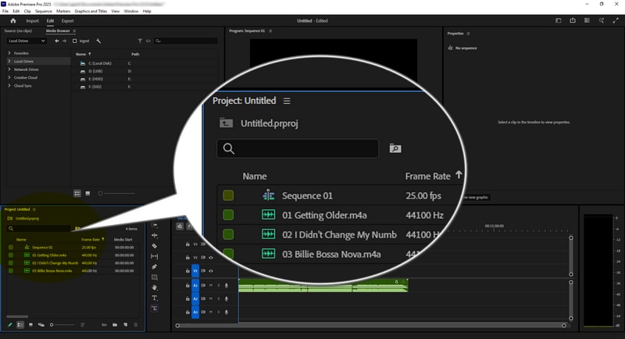
Task: Select the Rectangle tool
Action: pos(154,277)
